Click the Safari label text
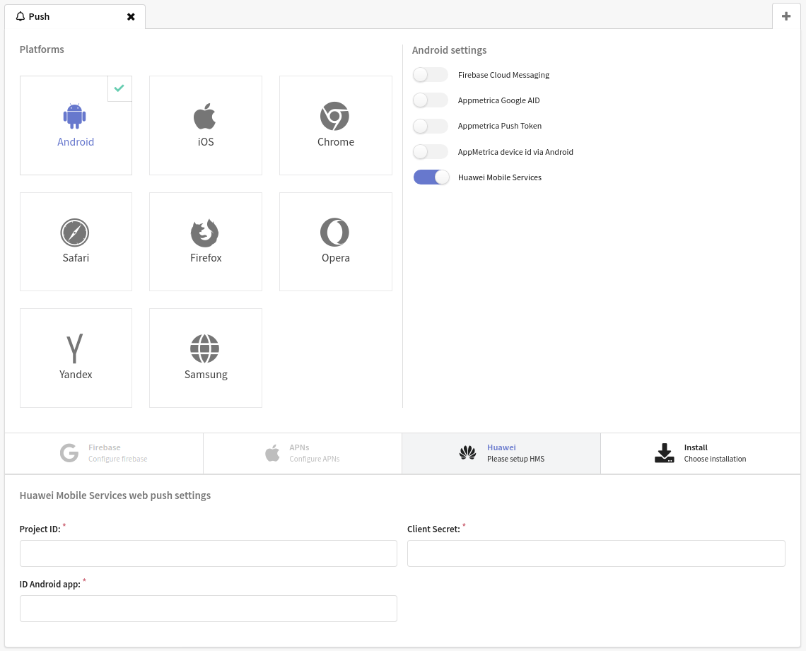Viewport: 806px width, 651px height. click(76, 258)
